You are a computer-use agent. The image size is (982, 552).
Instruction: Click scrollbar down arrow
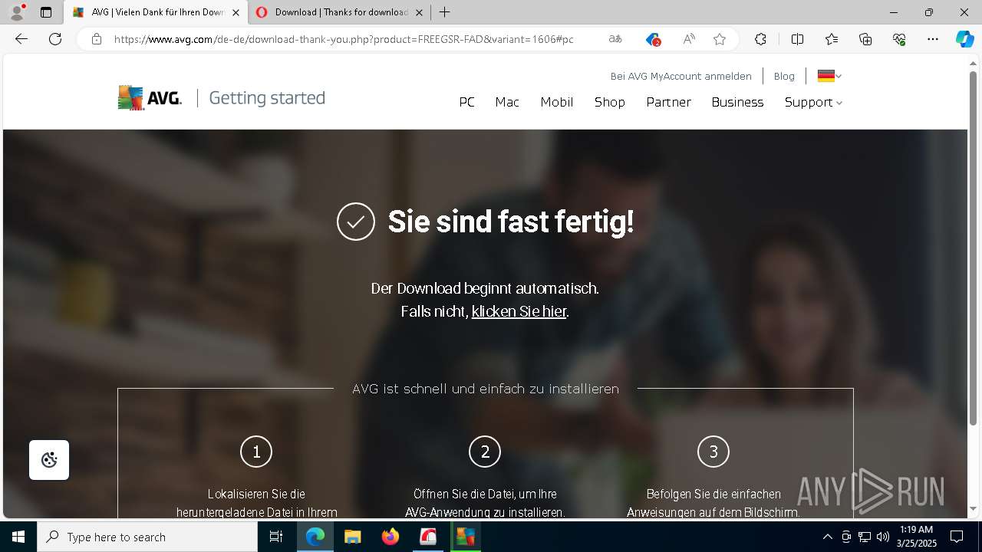click(974, 509)
